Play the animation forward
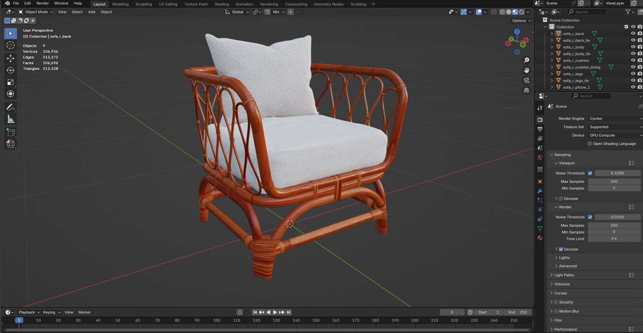The image size is (643, 333). [x=275, y=312]
